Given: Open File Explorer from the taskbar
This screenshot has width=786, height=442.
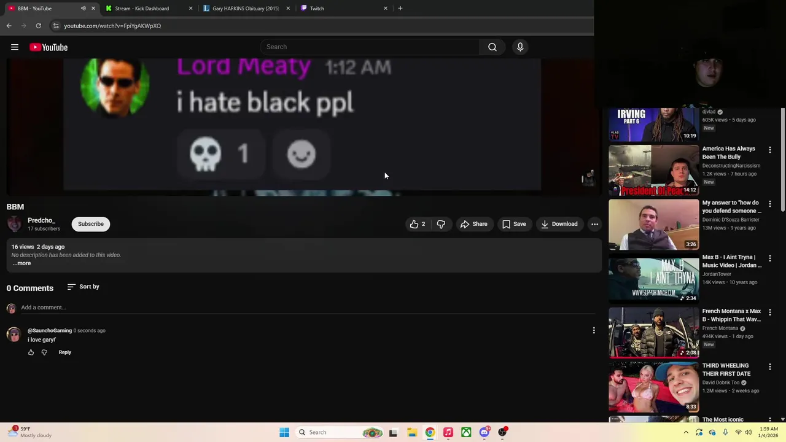Looking at the screenshot, I should [412, 432].
